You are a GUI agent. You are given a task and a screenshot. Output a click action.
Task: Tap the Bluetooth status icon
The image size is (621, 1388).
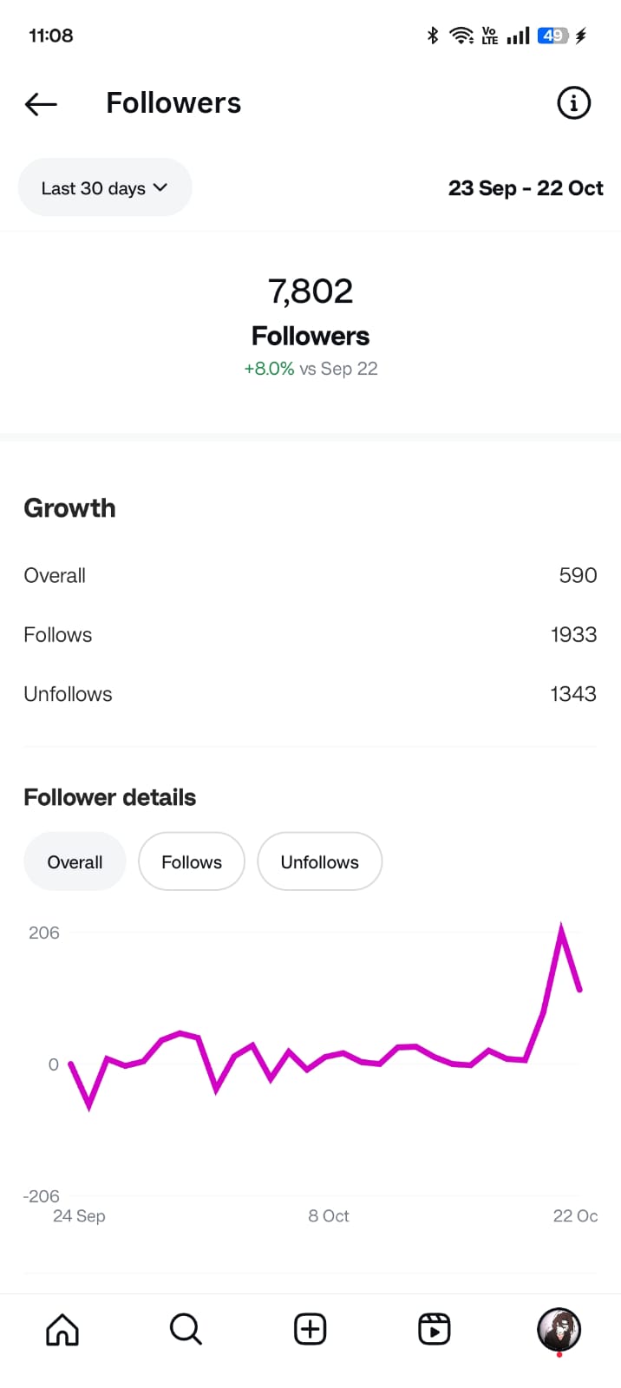coord(433,36)
